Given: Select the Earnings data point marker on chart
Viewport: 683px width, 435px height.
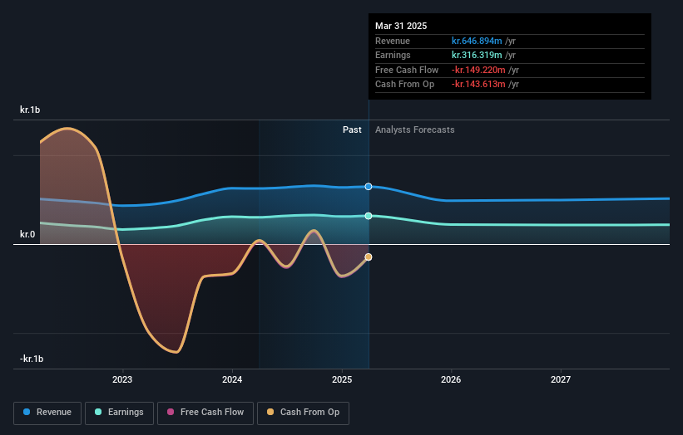Looking at the screenshot, I should pyautogui.click(x=369, y=216).
